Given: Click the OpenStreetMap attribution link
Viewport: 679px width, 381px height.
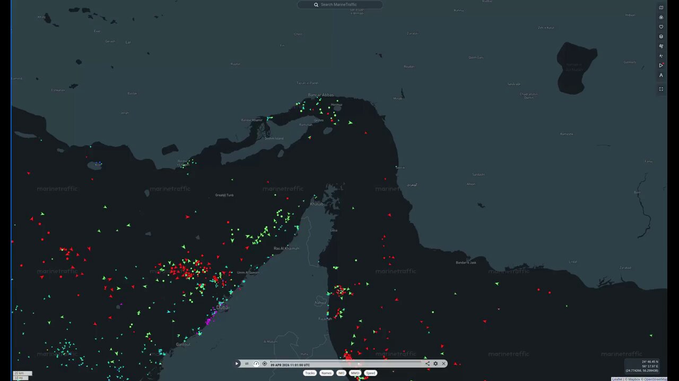Looking at the screenshot, I should click(656, 379).
